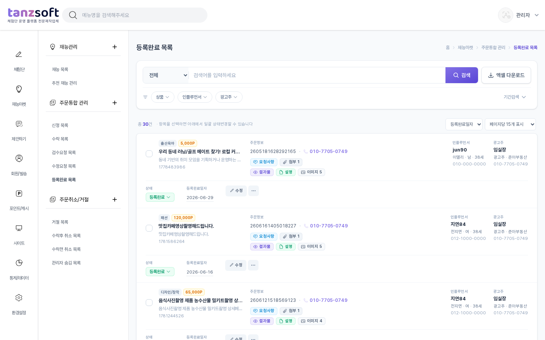Select checkbox for 맛집카페영상촬영해드립니다 order
The image size is (545, 340).
[149, 228]
